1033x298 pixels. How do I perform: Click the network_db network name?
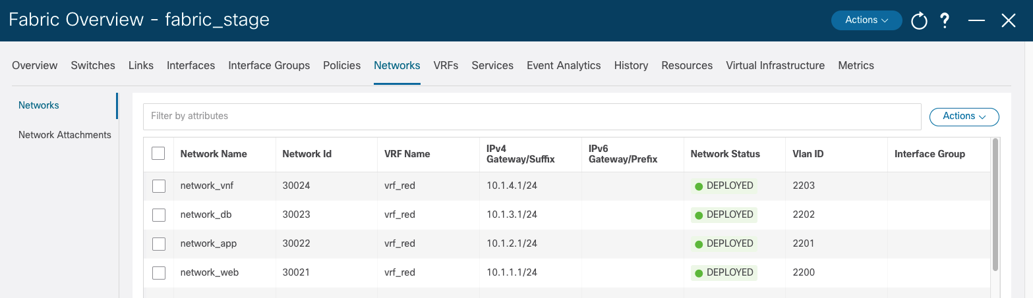(206, 214)
